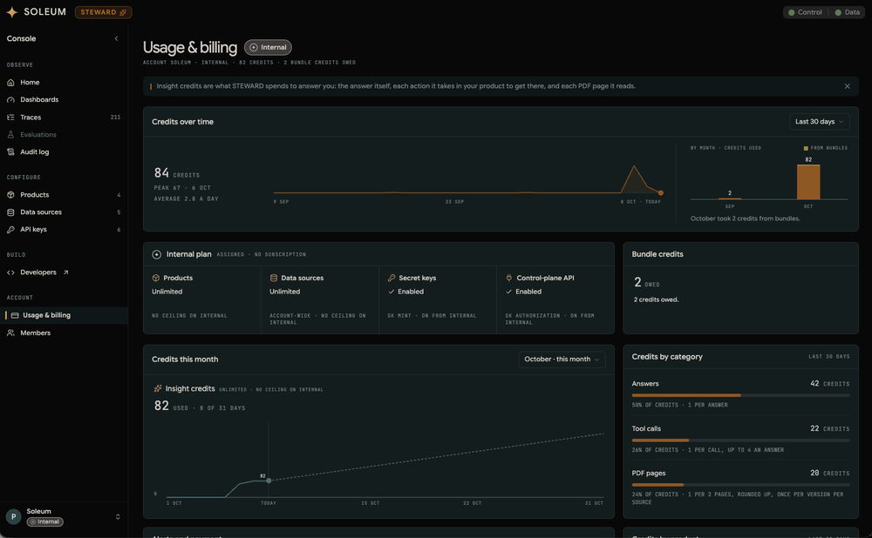Click the Control-plane API plug icon

pyautogui.click(x=509, y=278)
